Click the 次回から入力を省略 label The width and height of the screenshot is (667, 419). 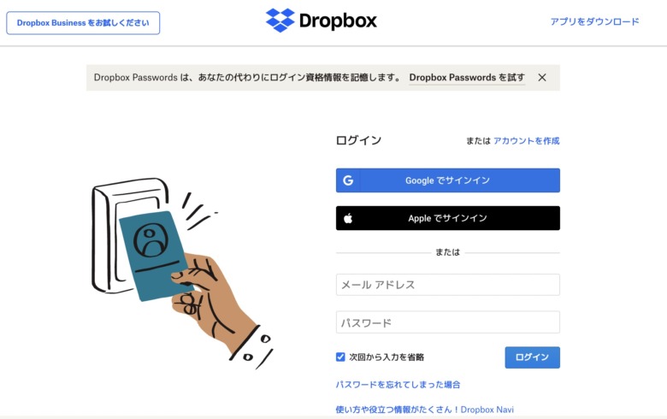387,357
